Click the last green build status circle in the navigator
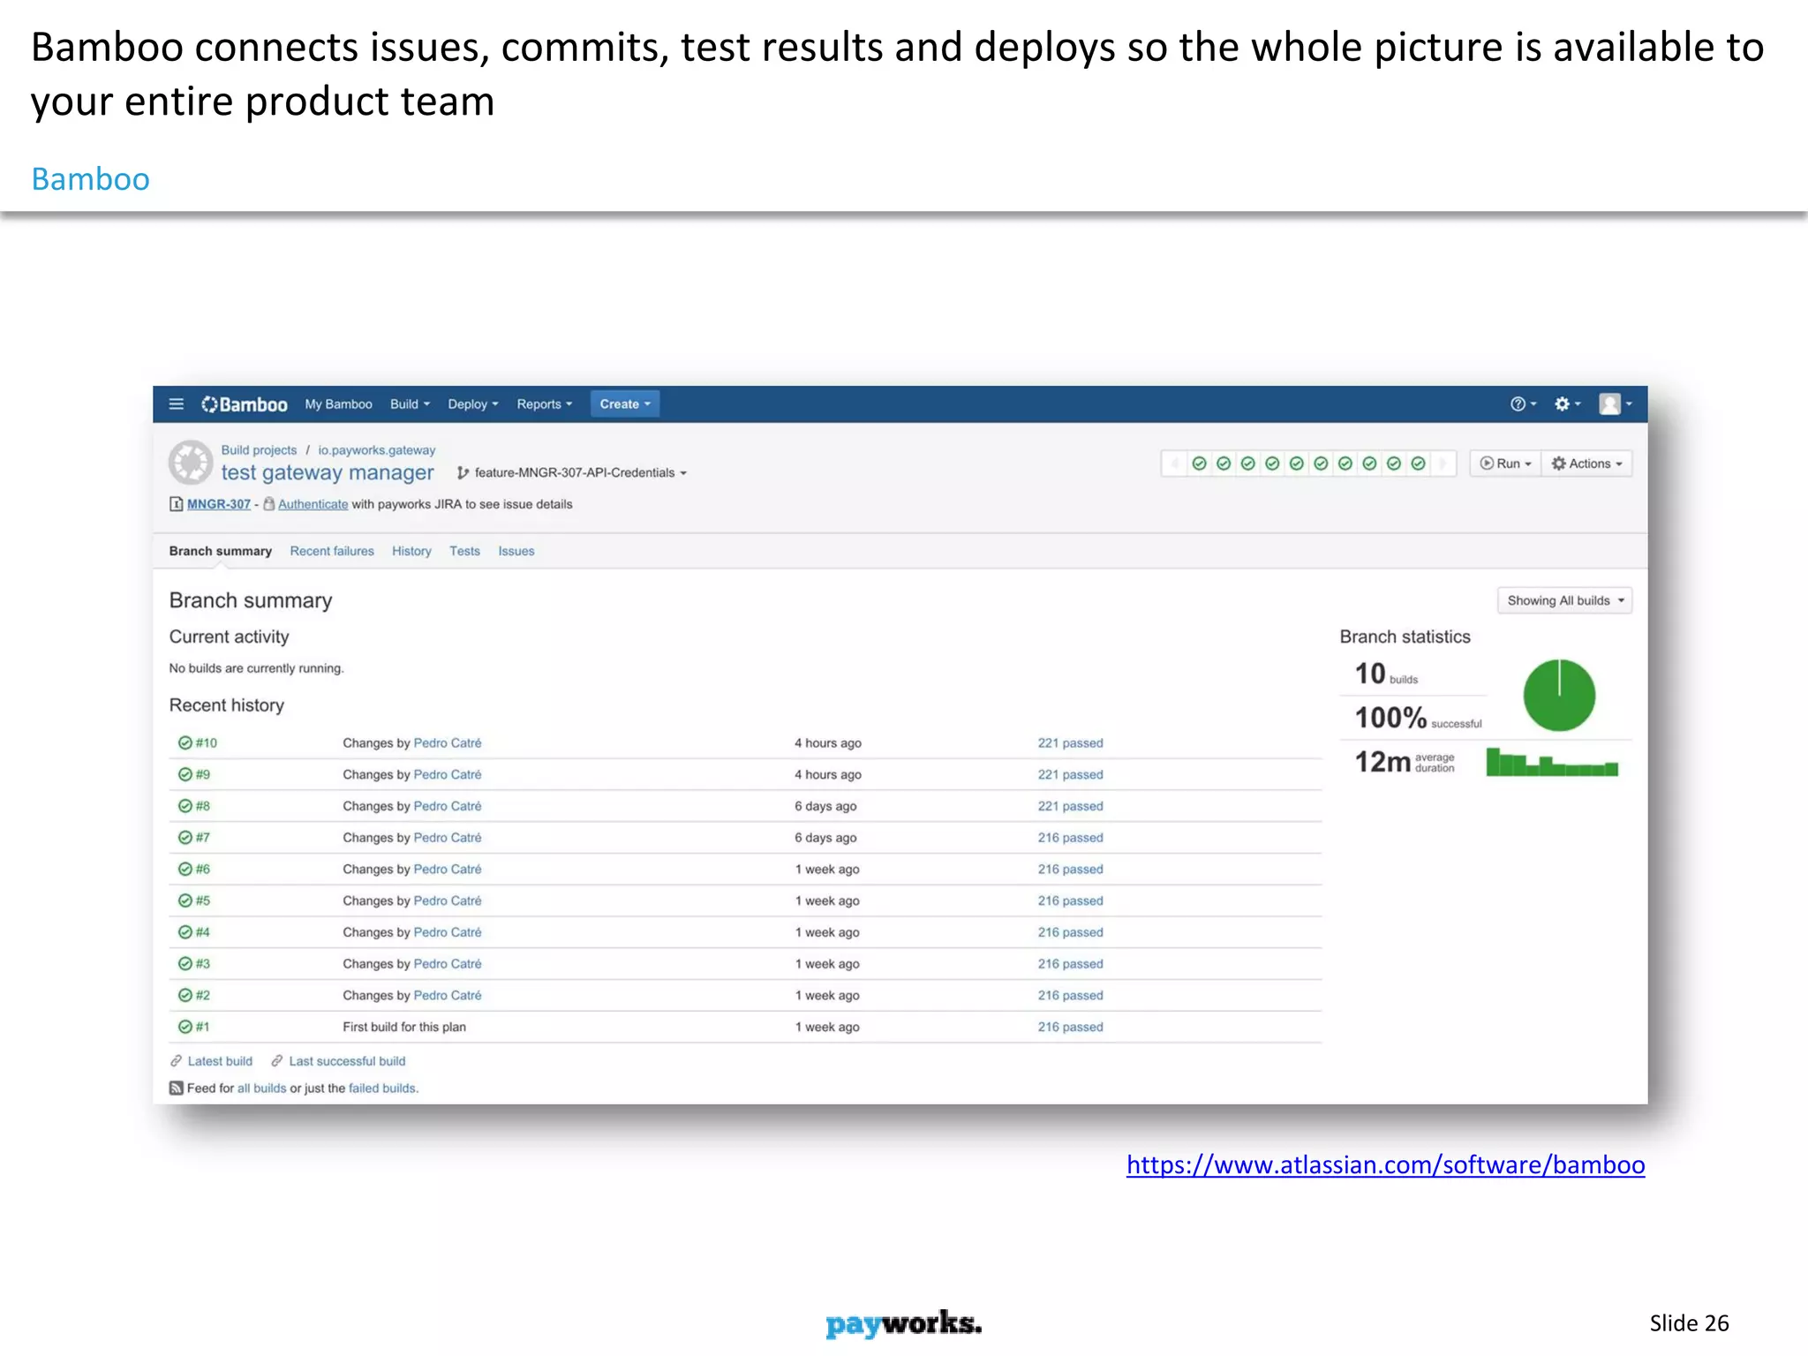 1418,463
